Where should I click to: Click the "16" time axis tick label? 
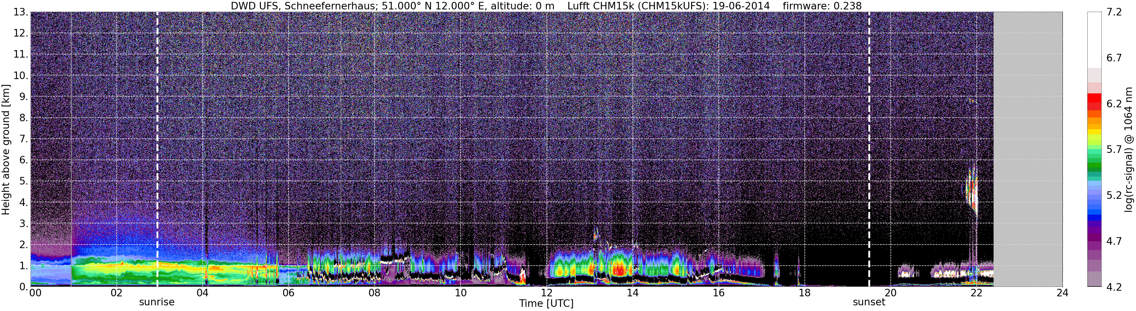coord(718,293)
